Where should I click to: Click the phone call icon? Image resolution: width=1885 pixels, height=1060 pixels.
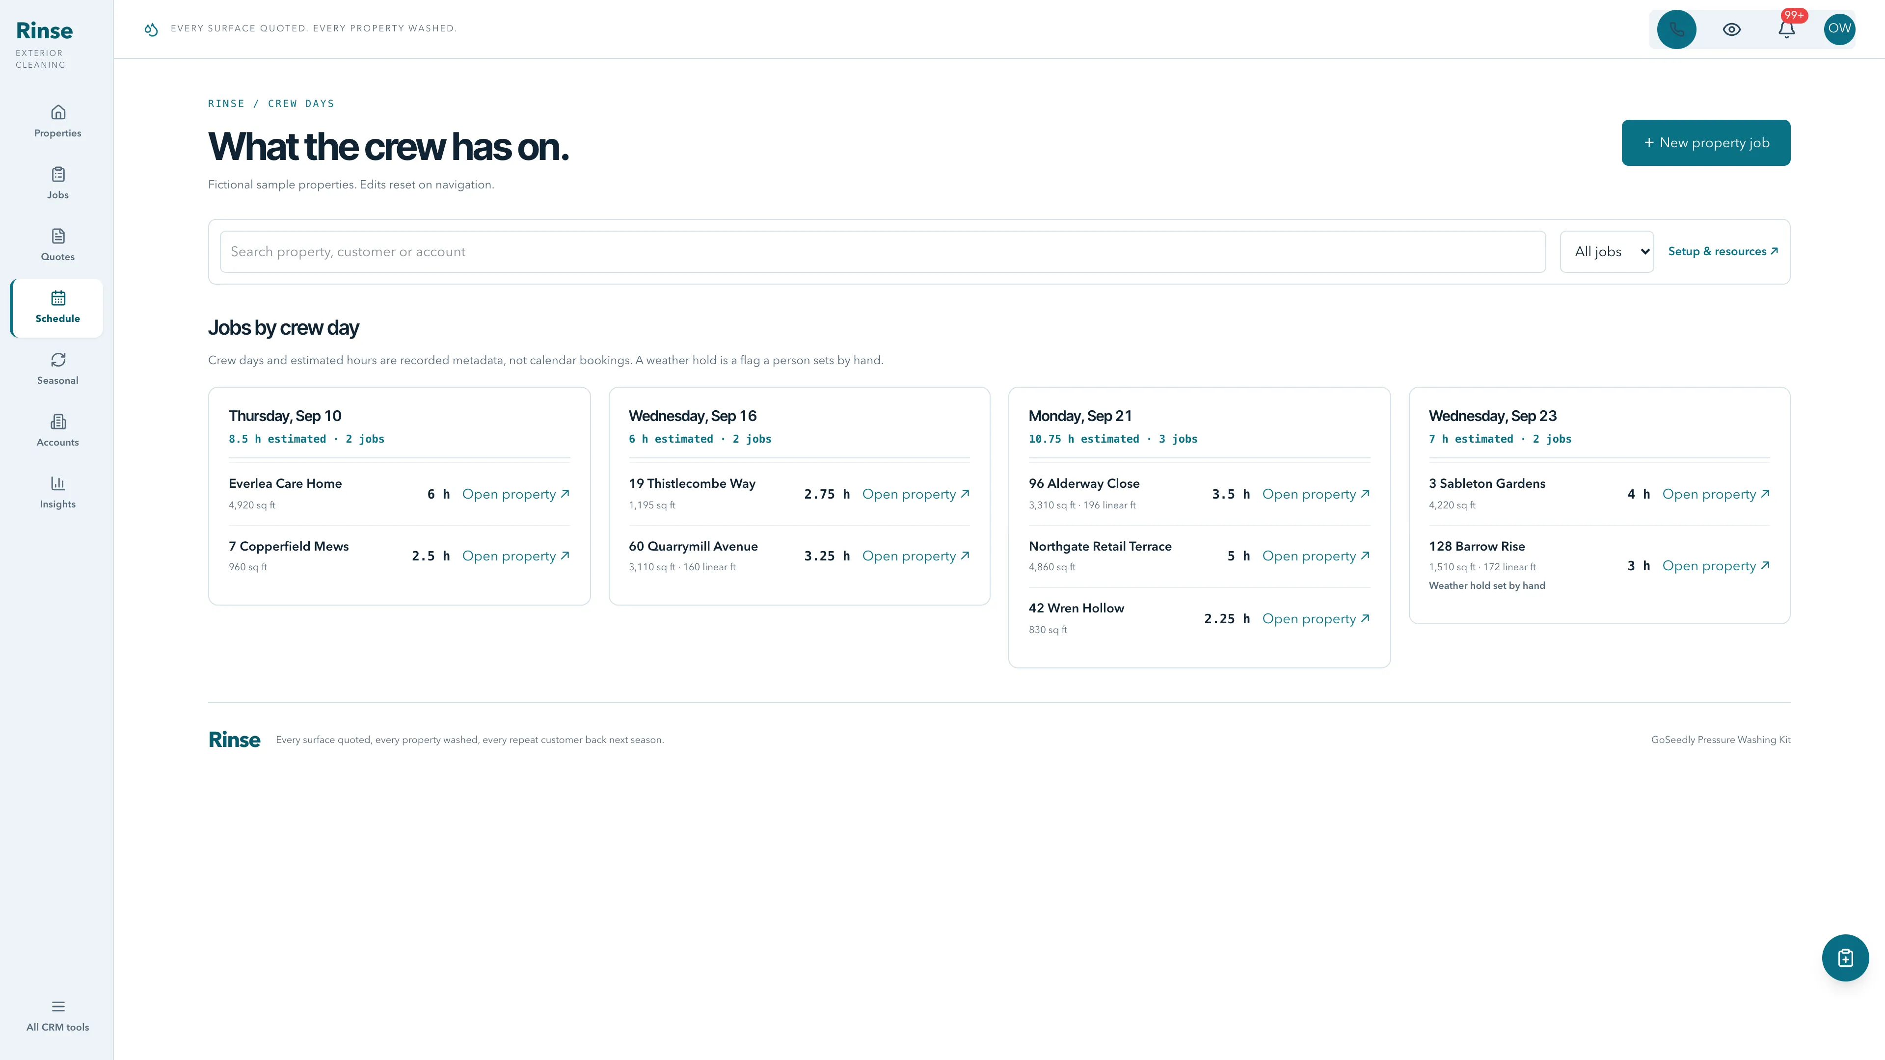1676,29
